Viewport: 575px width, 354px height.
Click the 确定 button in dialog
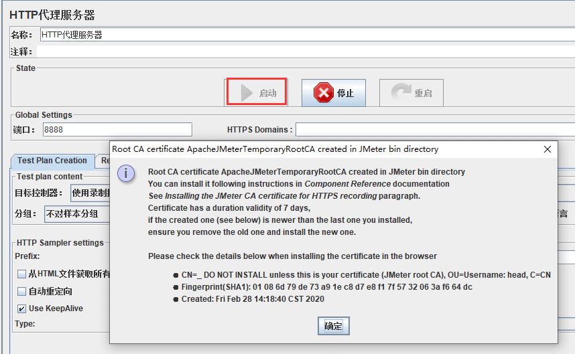pyautogui.click(x=333, y=326)
